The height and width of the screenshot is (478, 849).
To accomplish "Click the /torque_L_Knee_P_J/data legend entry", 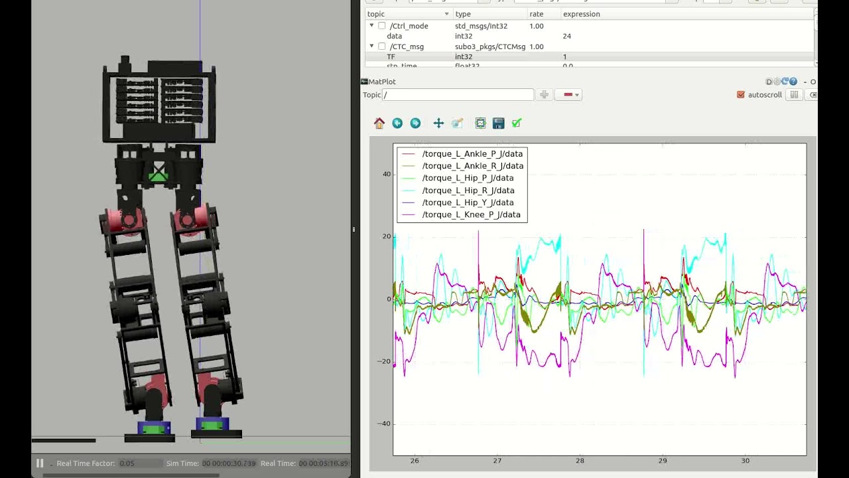I will coord(461,214).
